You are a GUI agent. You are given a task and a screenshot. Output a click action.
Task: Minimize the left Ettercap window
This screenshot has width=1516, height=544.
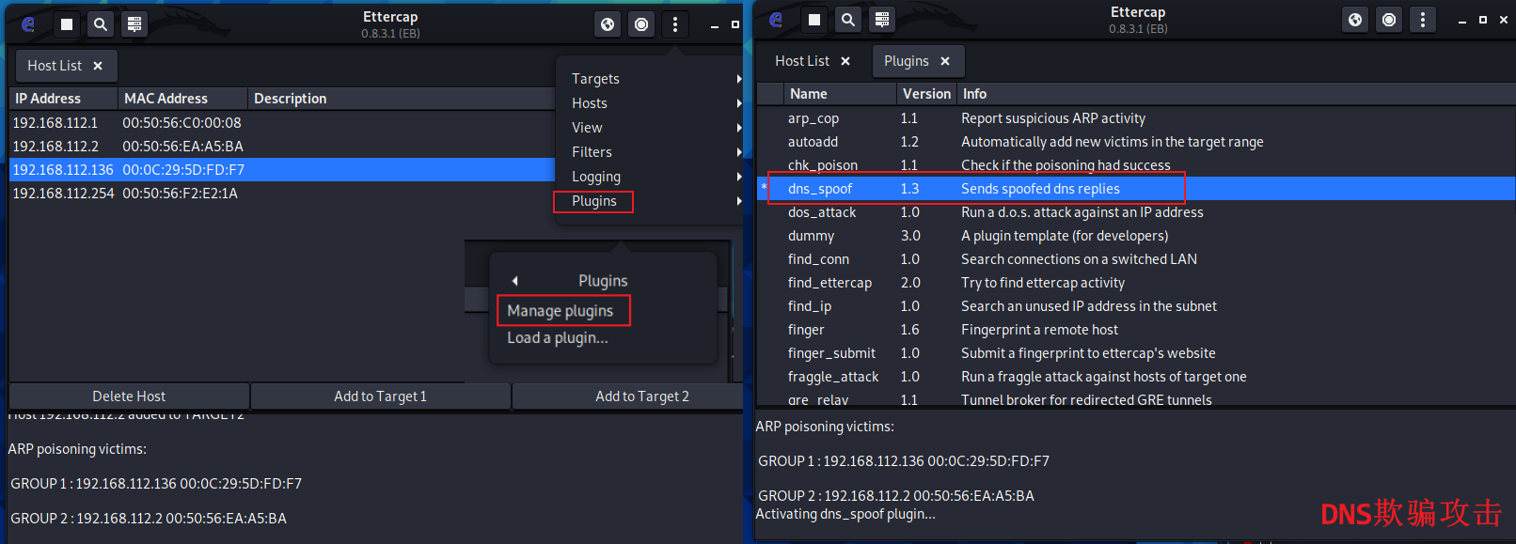click(x=715, y=25)
